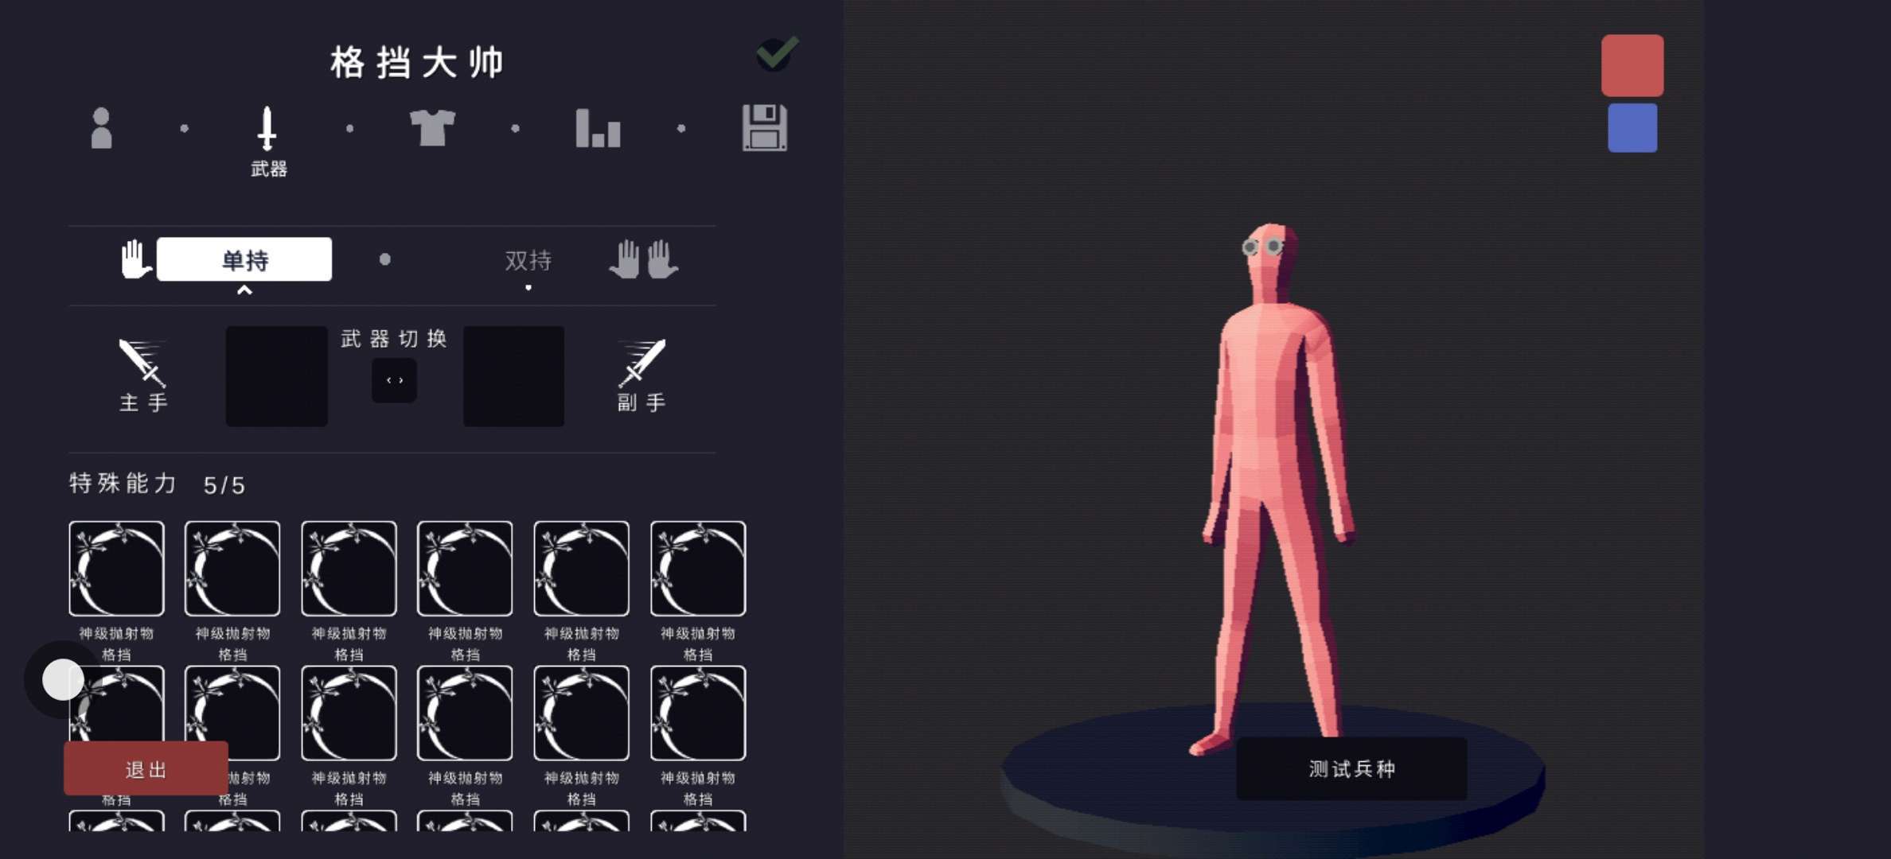
Task: Click the main hand sword icon
Action: coord(142,363)
